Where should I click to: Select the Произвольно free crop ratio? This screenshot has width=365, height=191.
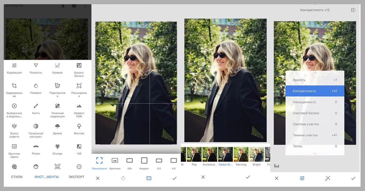click(99, 163)
